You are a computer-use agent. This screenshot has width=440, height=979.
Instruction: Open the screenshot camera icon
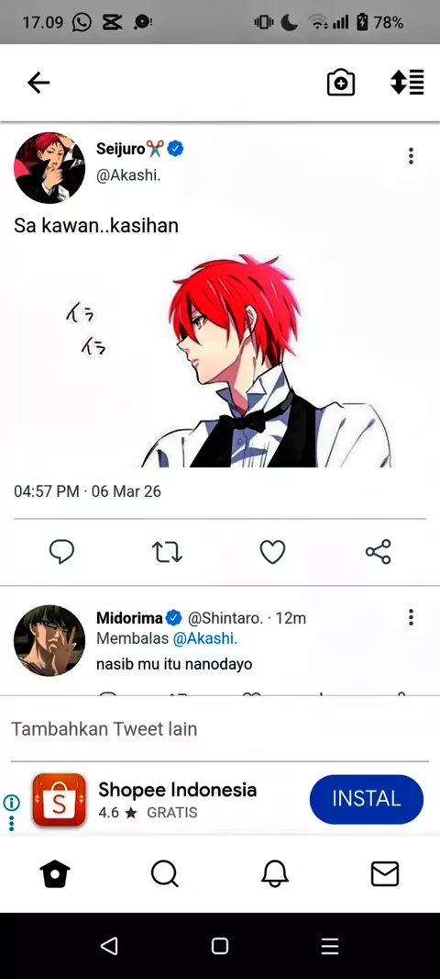point(341,83)
